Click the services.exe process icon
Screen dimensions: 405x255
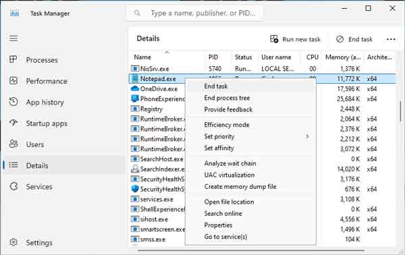point(135,199)
